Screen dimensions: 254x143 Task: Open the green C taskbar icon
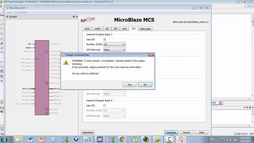pyautogui.click(x=169, y=139)
